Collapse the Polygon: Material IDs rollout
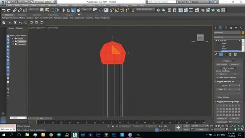The image size is (245, 138). (215, 82)
